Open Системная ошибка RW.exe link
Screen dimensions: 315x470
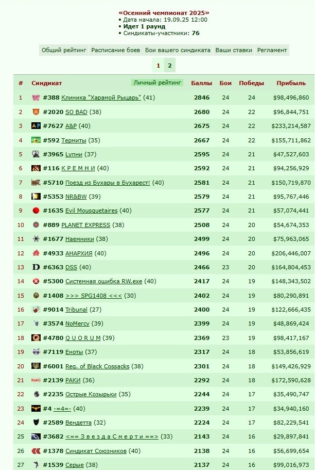click(x=104, y=281)
